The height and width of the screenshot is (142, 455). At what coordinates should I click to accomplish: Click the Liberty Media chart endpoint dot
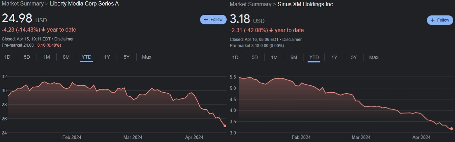pyautogui.click(x=225, y=126)
